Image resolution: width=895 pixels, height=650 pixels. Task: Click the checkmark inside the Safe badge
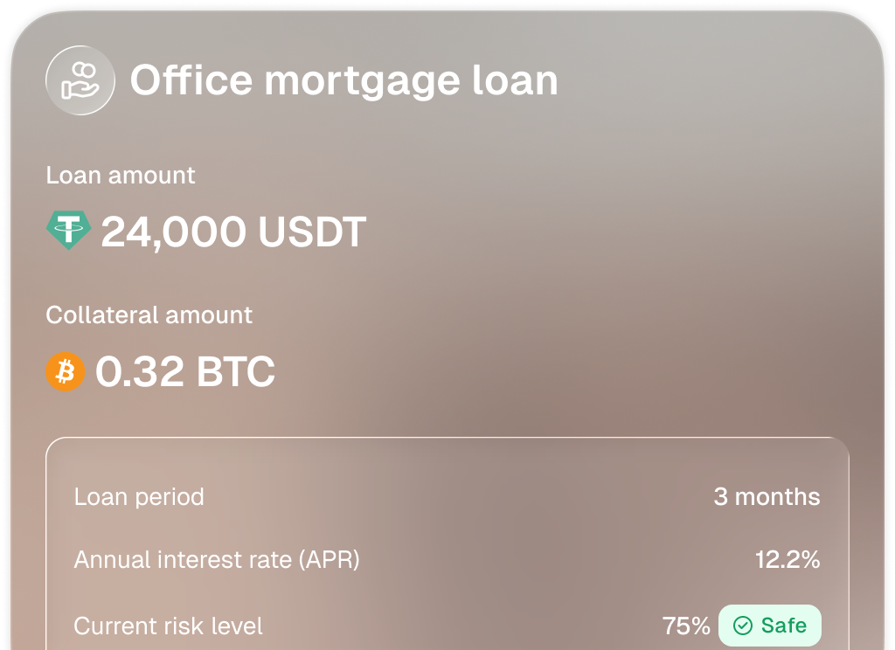click(x=742, y=626)
